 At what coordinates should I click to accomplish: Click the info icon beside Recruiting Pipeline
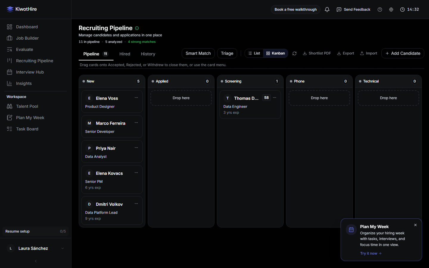click(x=137, y=28)
